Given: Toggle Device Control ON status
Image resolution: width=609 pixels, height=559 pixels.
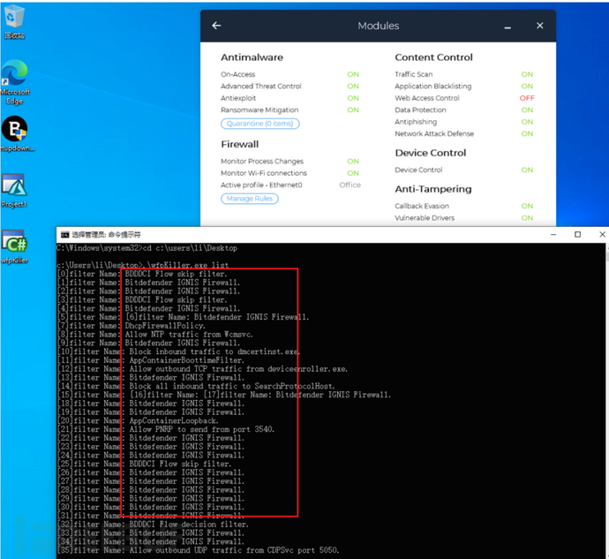Looking at the screenshot, I should pyautogui.click(x=527, y=170).
